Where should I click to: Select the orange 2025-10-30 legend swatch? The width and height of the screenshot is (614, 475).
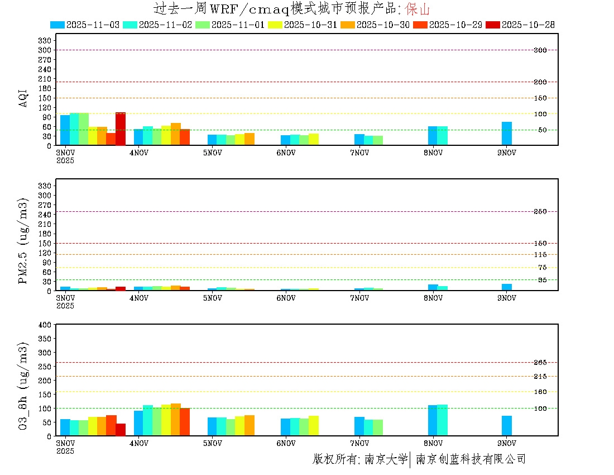coord(348,25)
